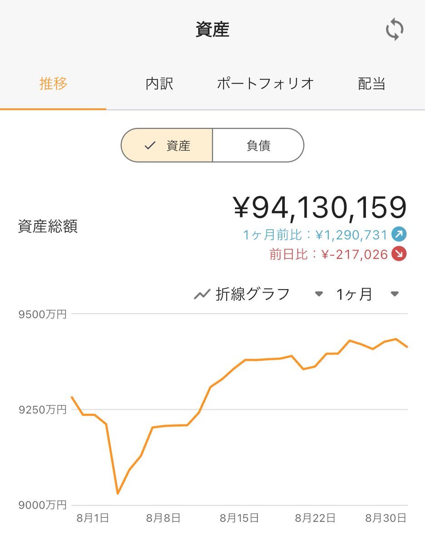The height and width of the screenshot is (546, 425).
Task: Select the 資産 segment toggle
Action: [x=167, y=145]
